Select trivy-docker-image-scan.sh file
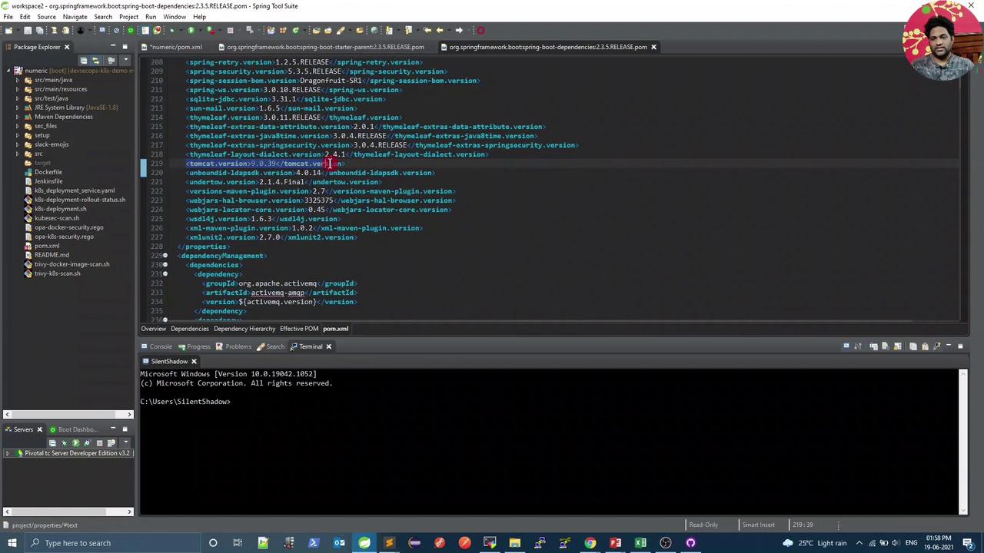Image resolution: width=984 pixels, height=553 pixels. pyautogui.click(x=71, y=264)
